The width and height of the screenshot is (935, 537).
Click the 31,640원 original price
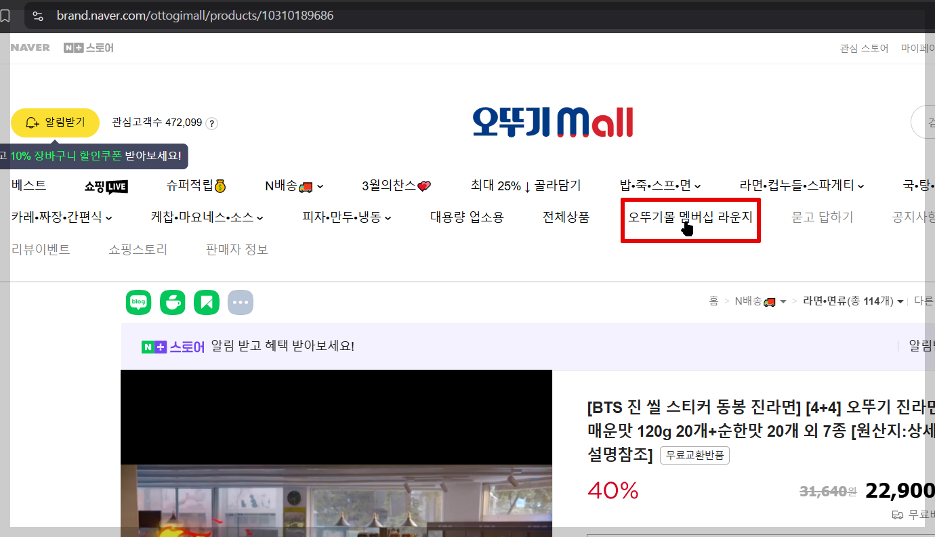coord(829,492)
